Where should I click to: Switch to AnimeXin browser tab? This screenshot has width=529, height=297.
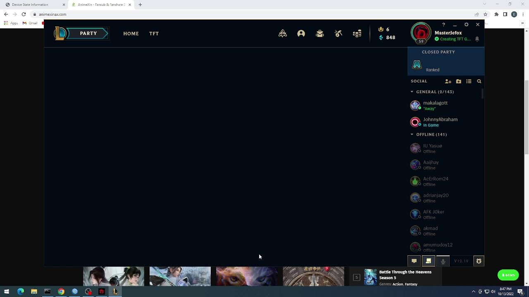[x=102, y=5]
